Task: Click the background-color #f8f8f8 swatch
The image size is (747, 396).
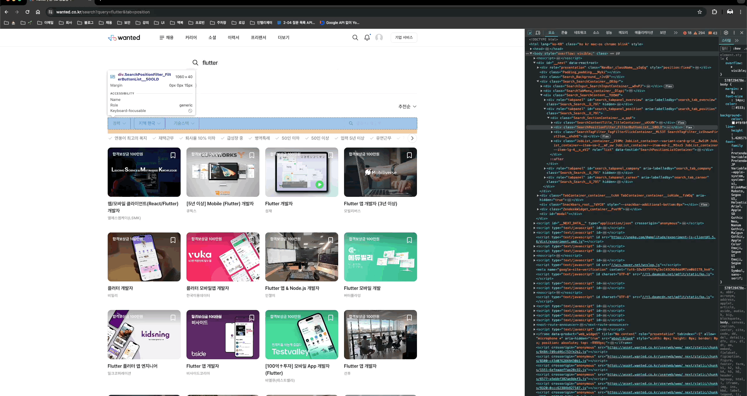Action: pyautogui.click(x=733, y=123)
